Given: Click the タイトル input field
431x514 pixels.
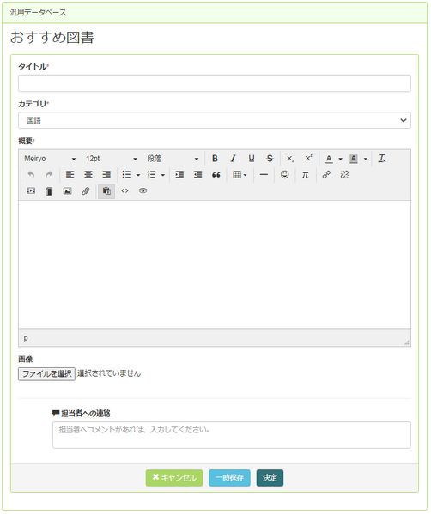Looking at the screenshot, I should coord(215,83).
